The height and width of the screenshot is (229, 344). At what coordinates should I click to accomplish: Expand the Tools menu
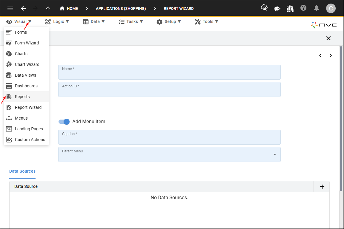[206, 22]
